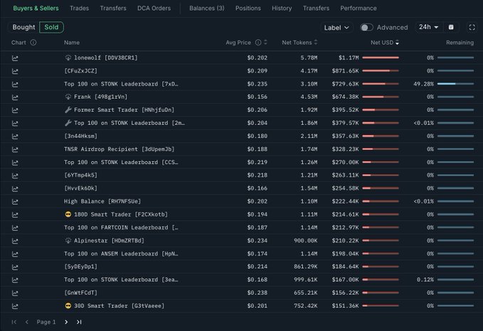Screen dimensions: 483x331
Task: Open Frank [498g1rVn] wallet link
Action: point(101,97)
